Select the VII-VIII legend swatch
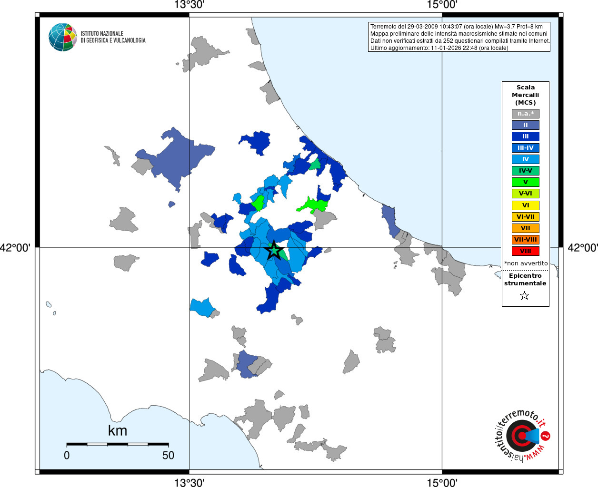 point(526,240)
